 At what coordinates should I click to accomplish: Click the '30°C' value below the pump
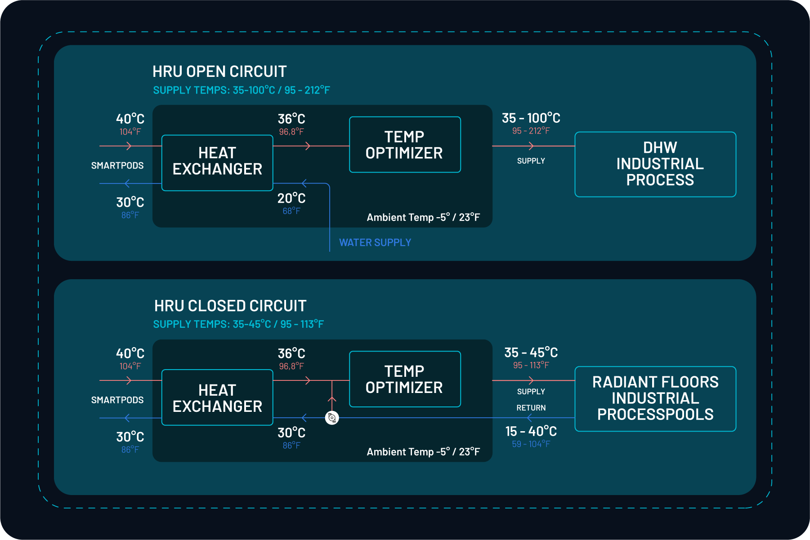(291, 433)
